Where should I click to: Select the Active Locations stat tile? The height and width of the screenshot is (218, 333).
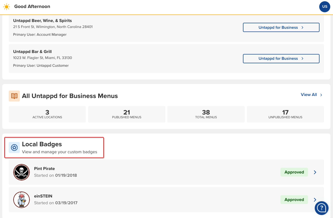pyautogui.click(x=47, y=114)
